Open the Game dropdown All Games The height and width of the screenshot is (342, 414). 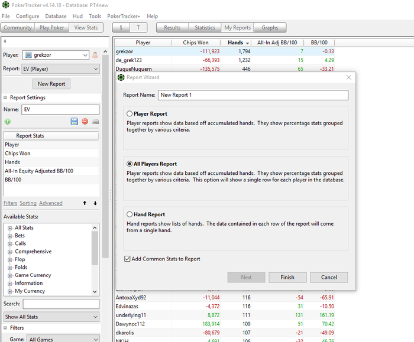tap(63, 339)
